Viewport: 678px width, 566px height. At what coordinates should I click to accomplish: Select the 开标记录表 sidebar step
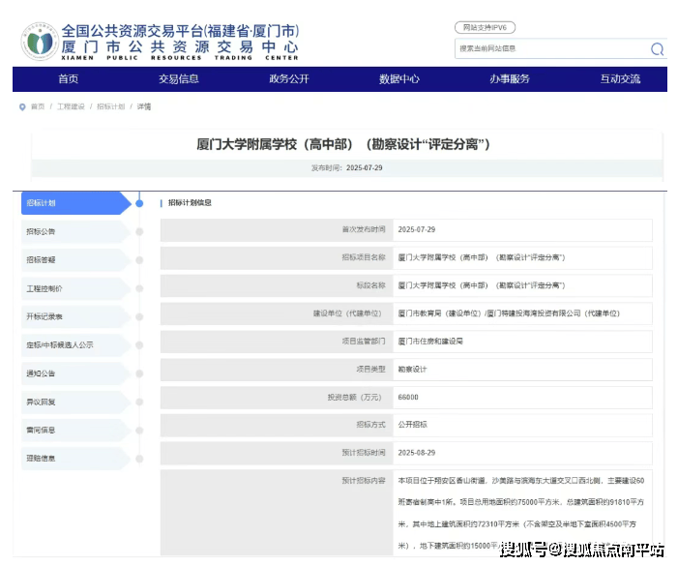pyautogui.click(x=45, y=316)
